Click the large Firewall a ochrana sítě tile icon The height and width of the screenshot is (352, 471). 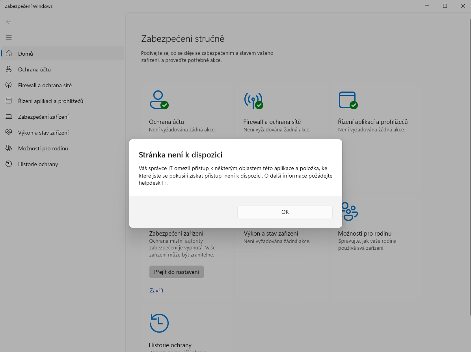[253, 101]
